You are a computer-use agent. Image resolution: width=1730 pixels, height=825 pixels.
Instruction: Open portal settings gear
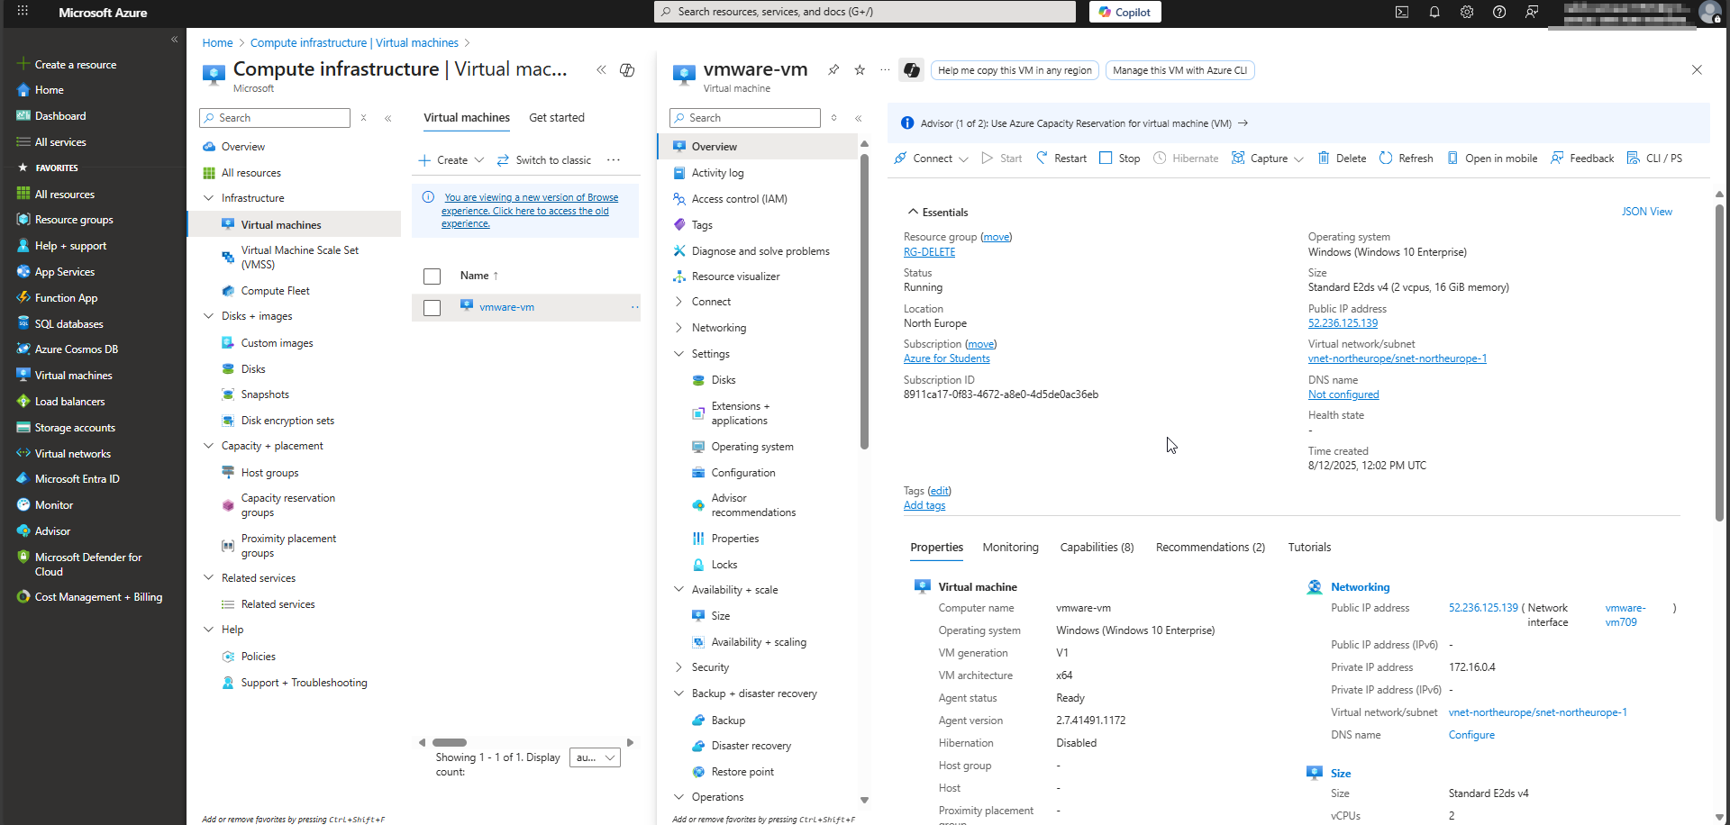[x=1467, y=12]
